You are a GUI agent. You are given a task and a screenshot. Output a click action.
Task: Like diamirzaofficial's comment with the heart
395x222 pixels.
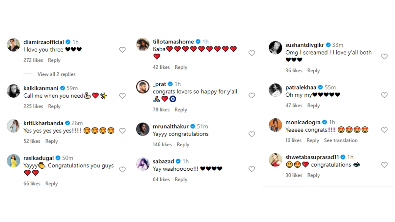click(x=122, y=50)
